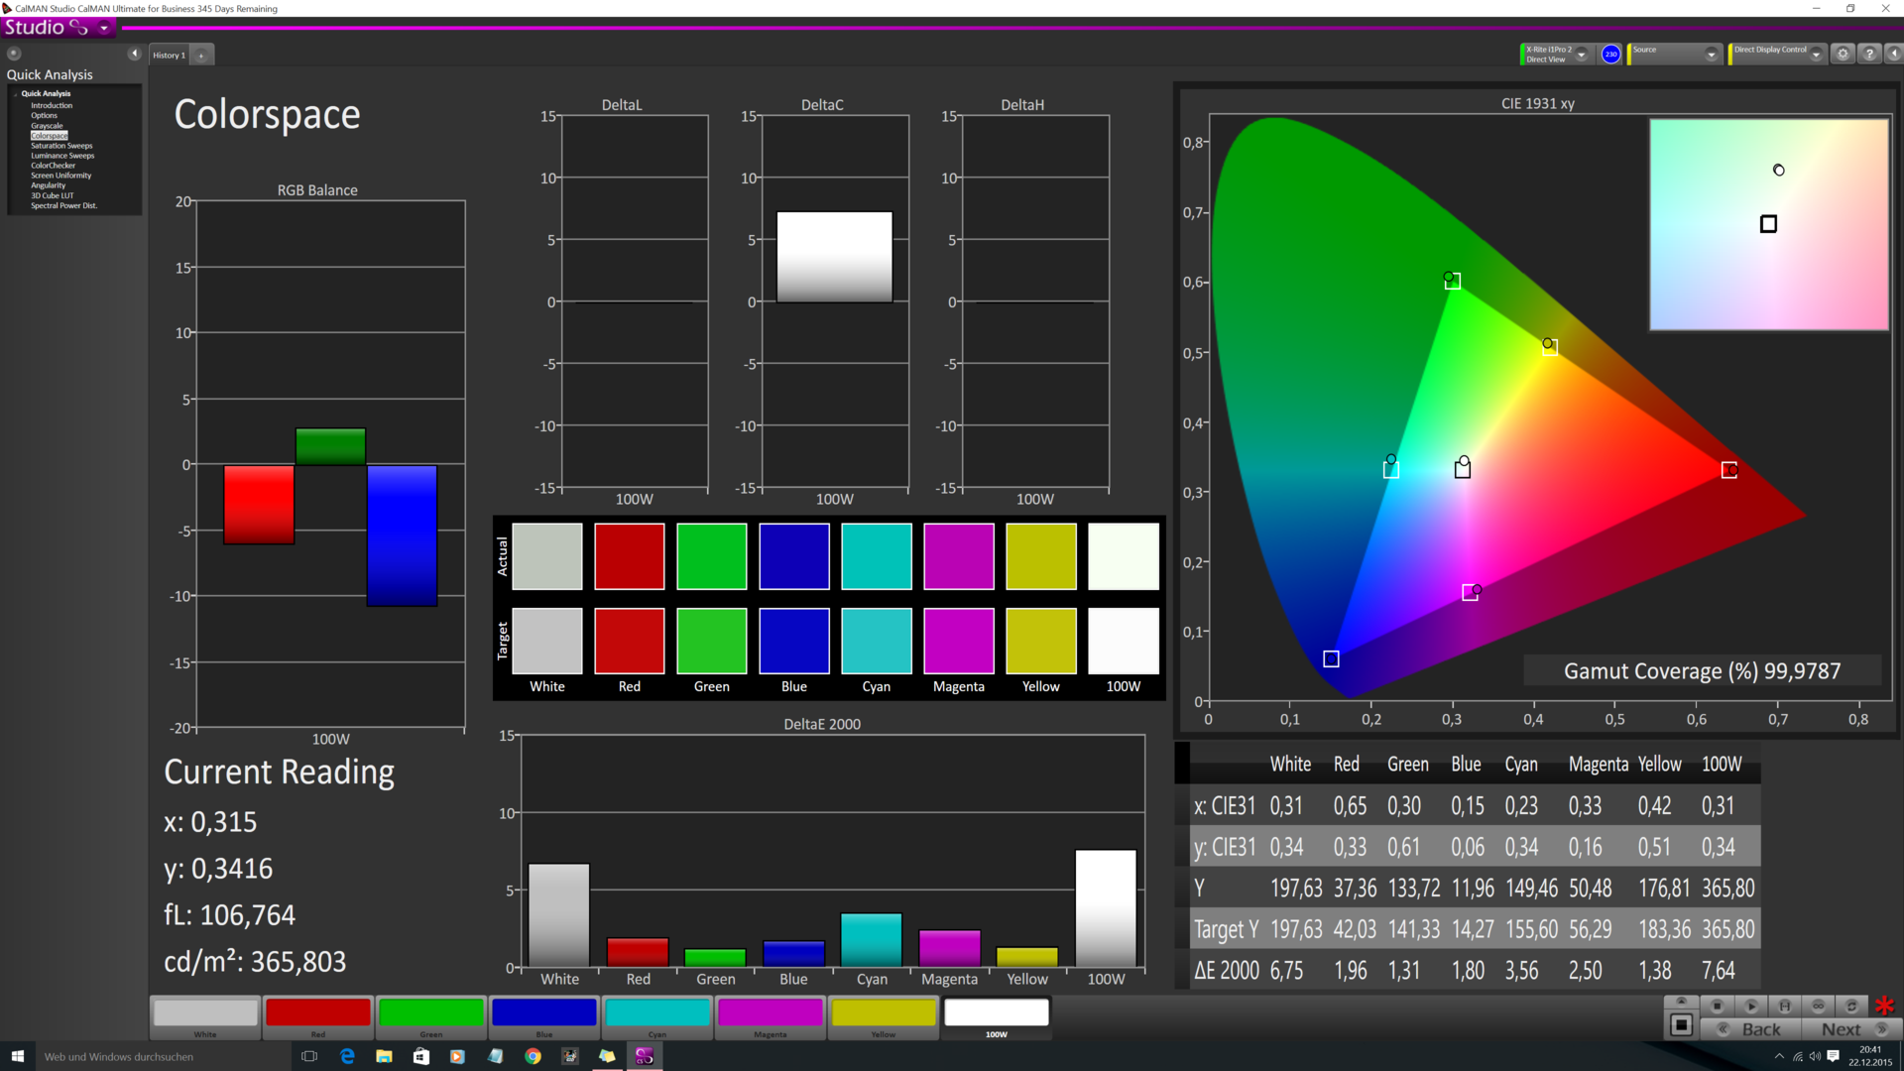This screenshot has width=1904, height=1071.
Task: Click the continuous read infinity icon
Action: click(x=1818, y=1006)
